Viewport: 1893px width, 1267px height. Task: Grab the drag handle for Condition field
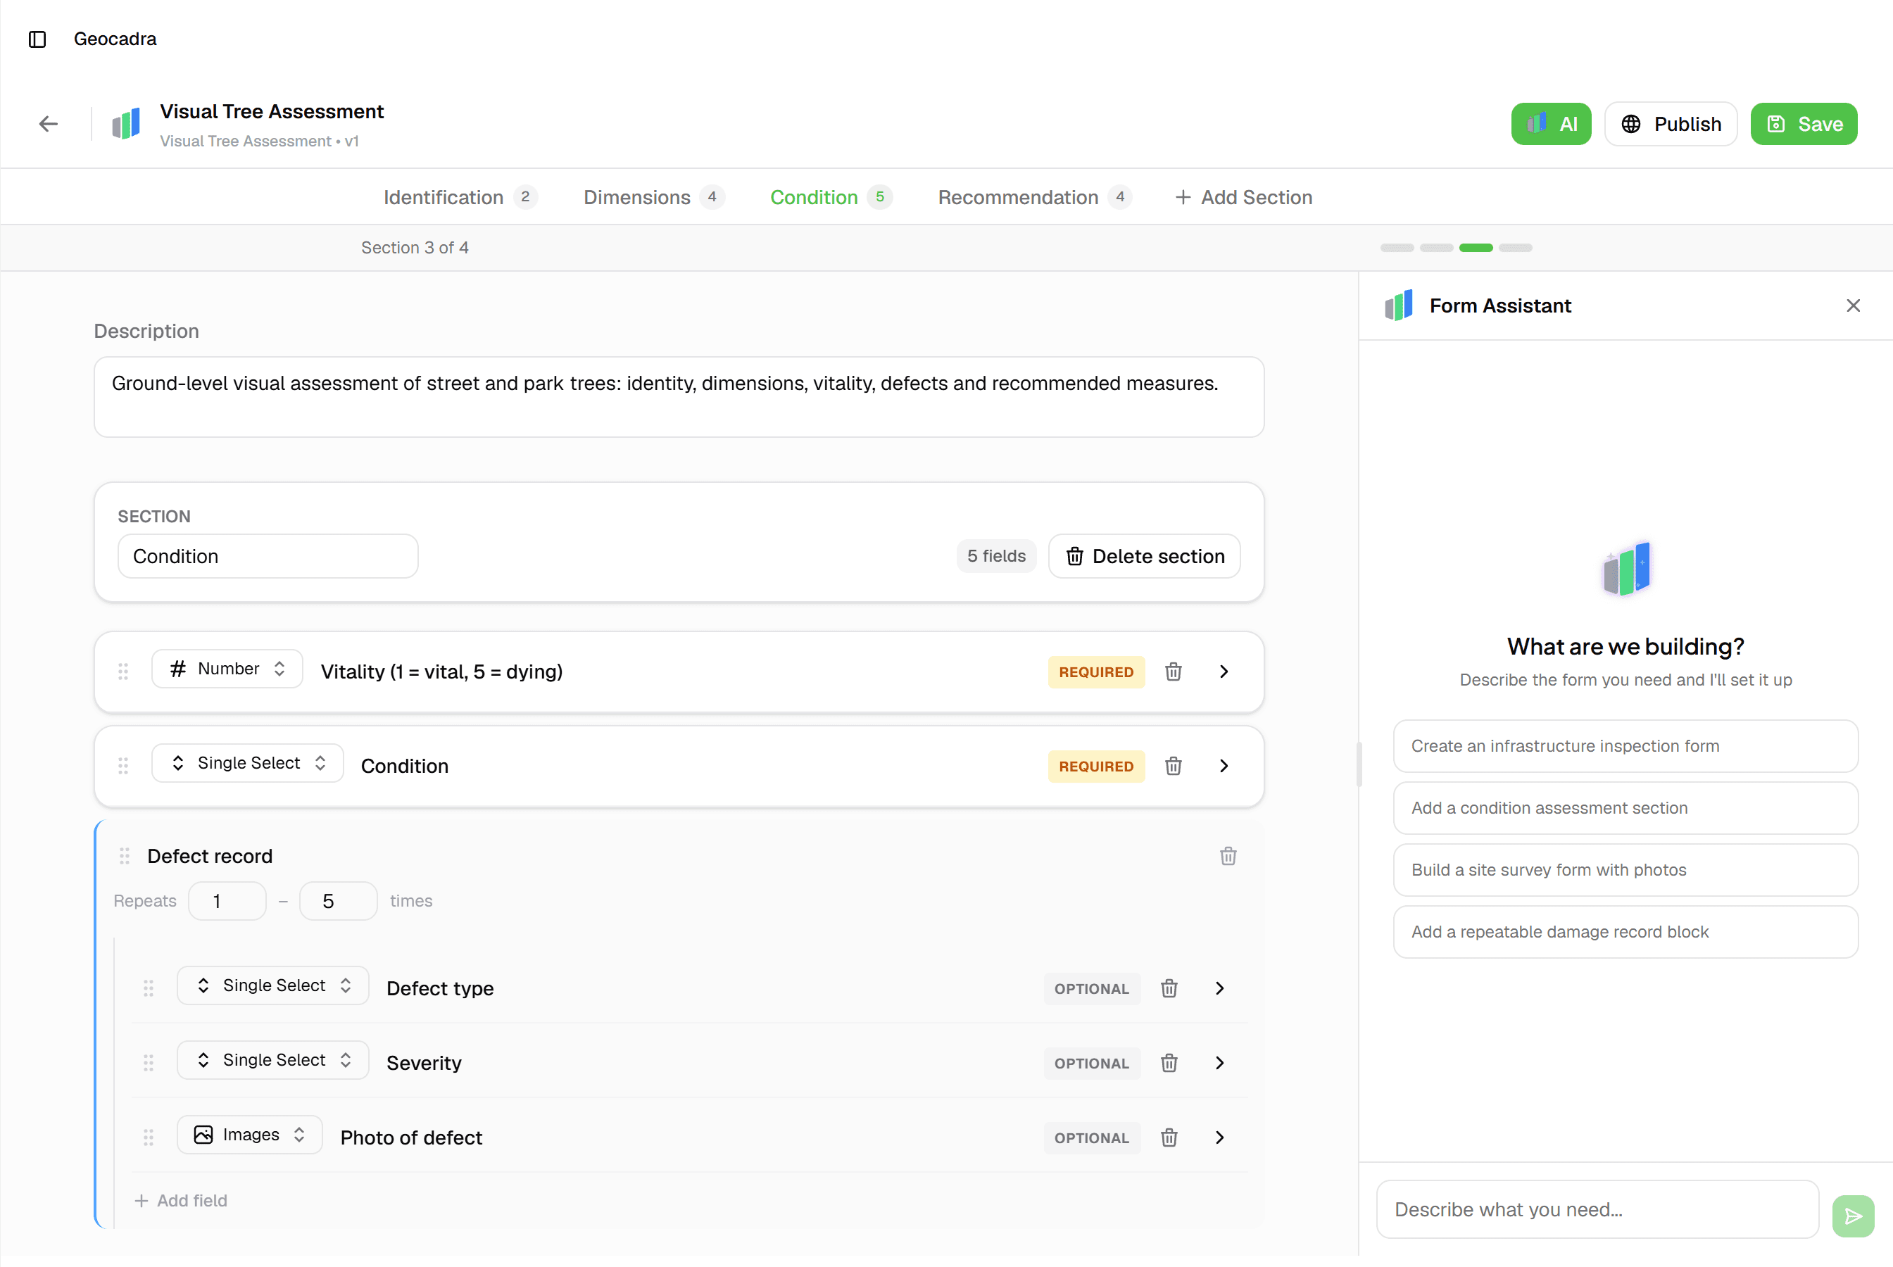tap(122, 766)
